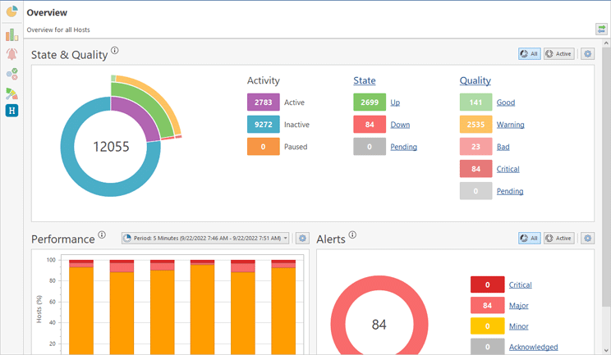Viewport: 611px width, 355px height.
Task: Click info icon beside Alerts heading
Action: pos(352,235)
